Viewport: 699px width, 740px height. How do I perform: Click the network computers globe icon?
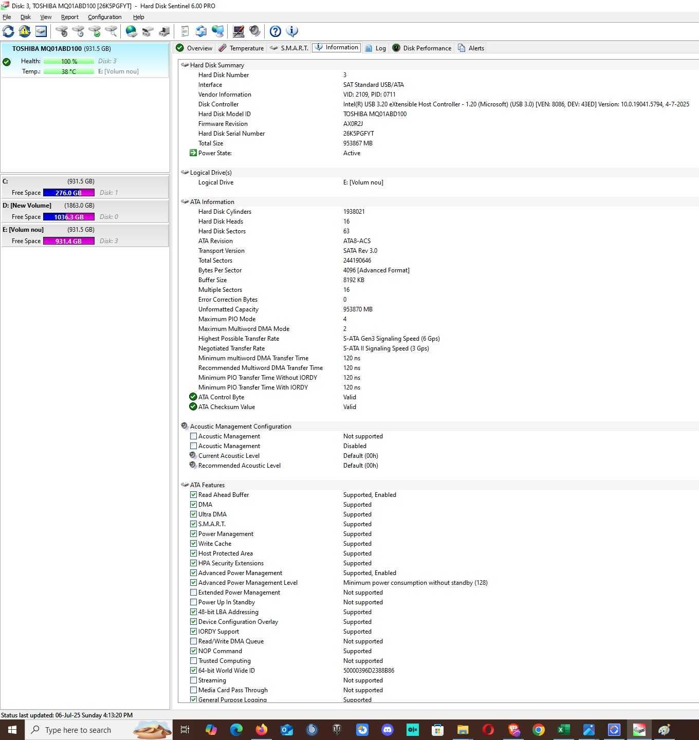218,31
